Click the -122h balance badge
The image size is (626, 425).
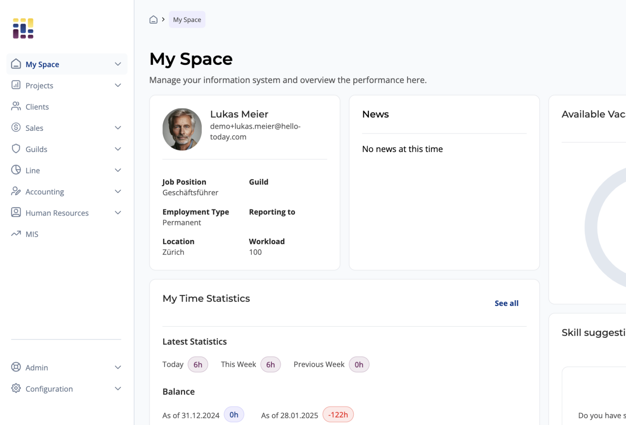point(338,415)
